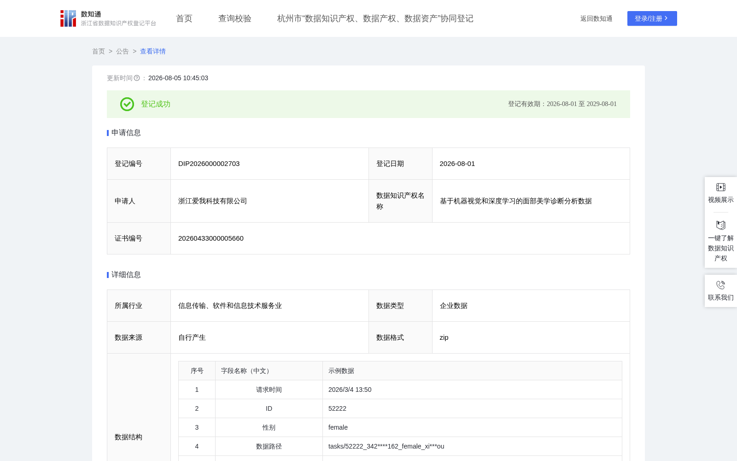Click sample value 2026/3/4 13:50

point(350,390)
